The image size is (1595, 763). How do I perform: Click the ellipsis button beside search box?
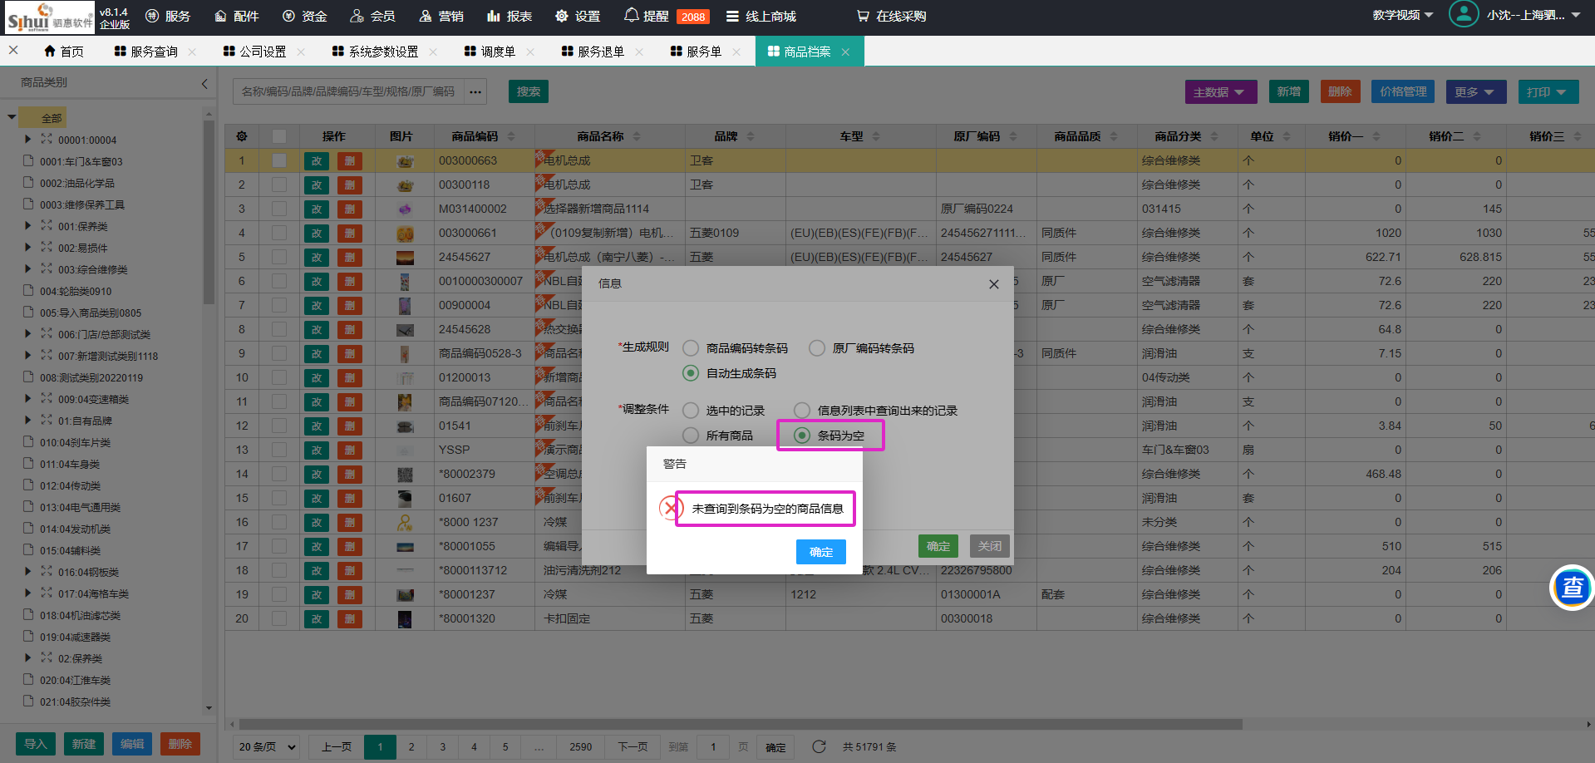(x=475, y=91)
